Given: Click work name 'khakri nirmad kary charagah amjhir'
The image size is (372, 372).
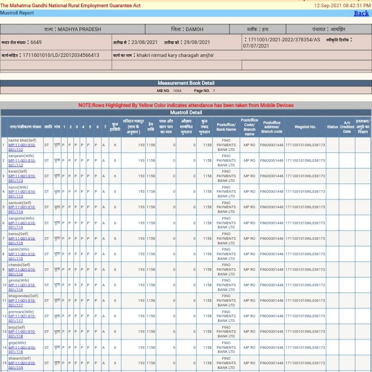Looking at the screenshot, I should tap(175, 55).
